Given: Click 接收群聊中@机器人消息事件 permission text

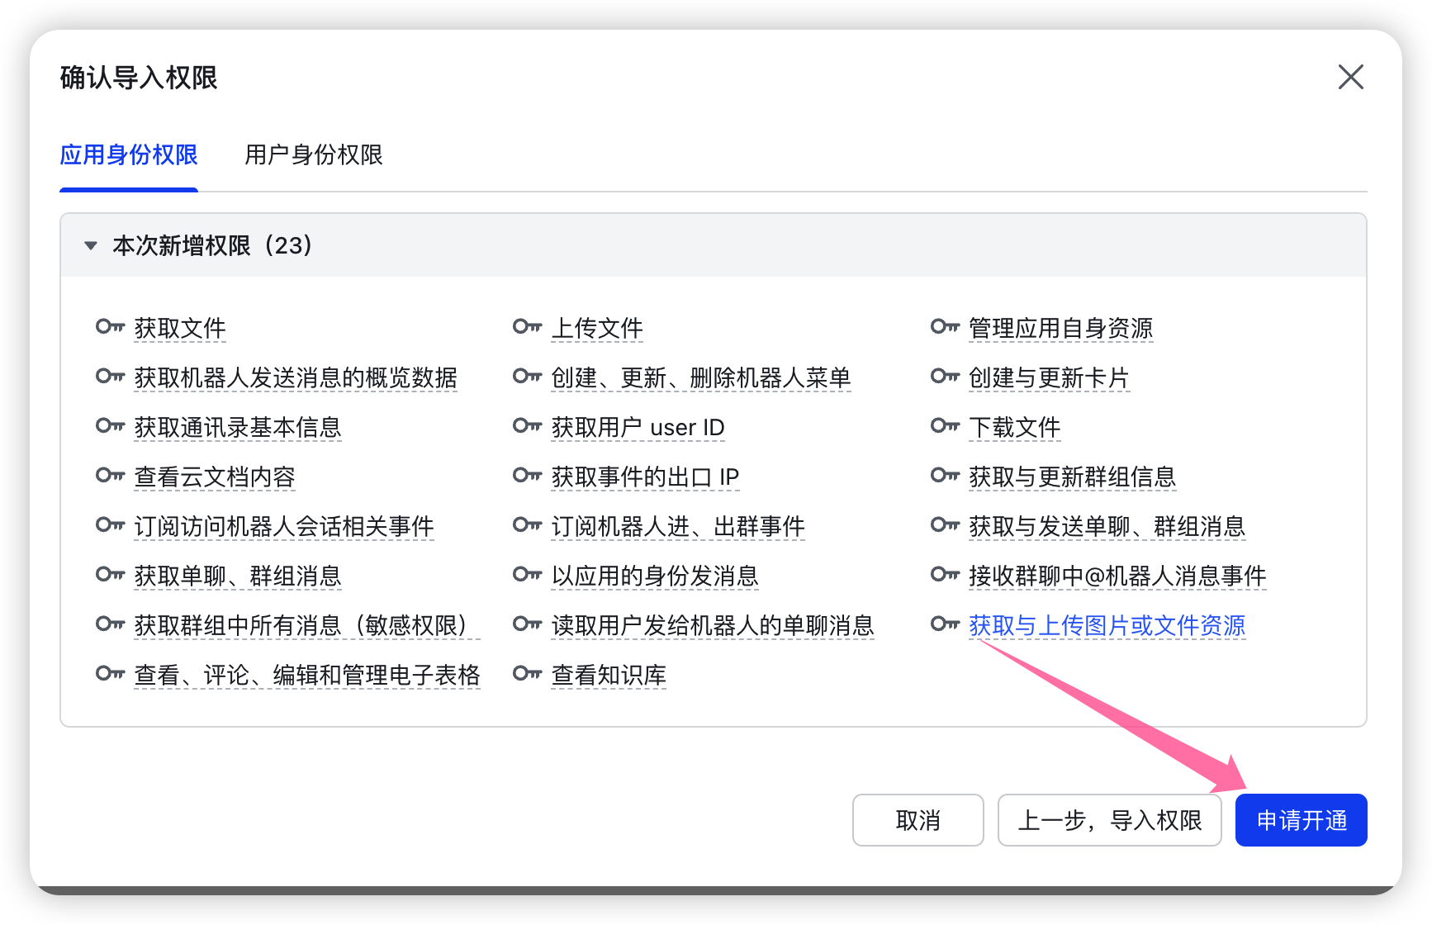Looking at the screenshot, I should point(1117,576).
